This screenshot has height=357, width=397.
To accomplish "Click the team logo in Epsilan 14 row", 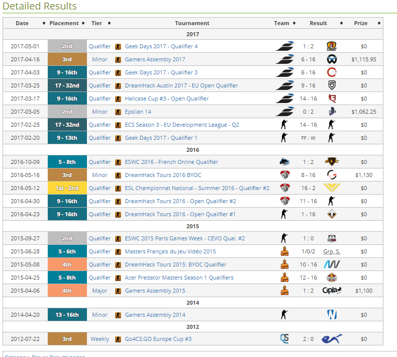I will (x=284, y=112).
